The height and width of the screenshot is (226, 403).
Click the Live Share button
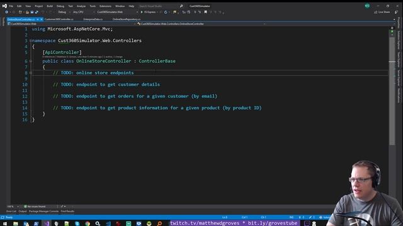[x=382, y=12]
